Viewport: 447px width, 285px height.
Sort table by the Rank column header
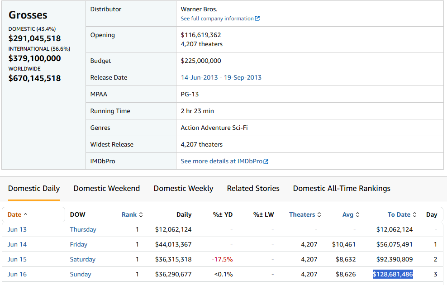pyautogui.click(x=129, y=214)
